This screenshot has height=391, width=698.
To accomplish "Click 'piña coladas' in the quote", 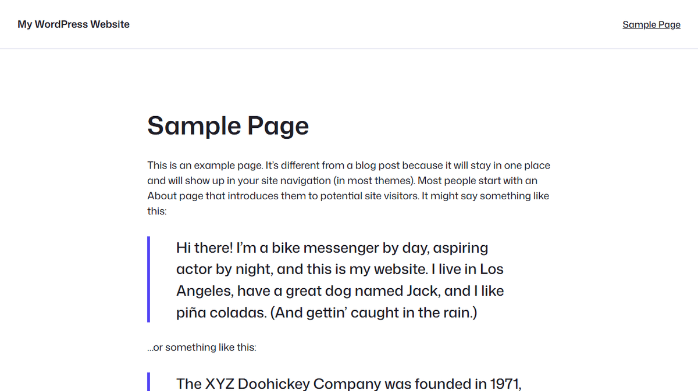I will pos(221,313).
